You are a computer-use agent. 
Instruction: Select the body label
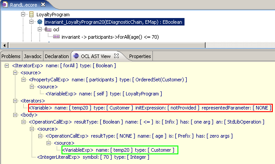29,115
